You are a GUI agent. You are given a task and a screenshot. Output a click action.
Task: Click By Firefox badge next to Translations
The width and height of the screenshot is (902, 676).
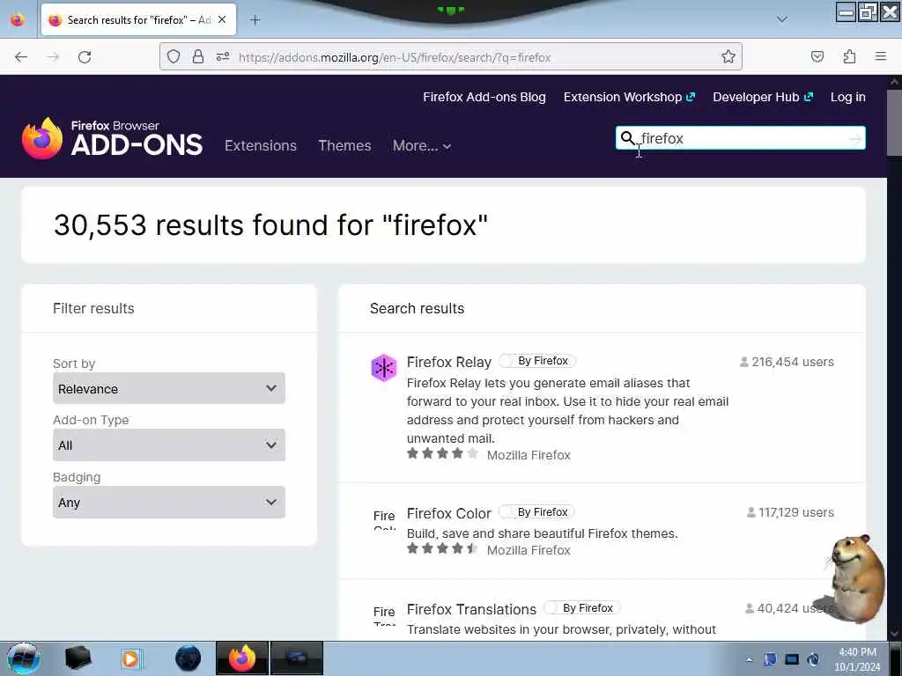click(x=582, y=608)
